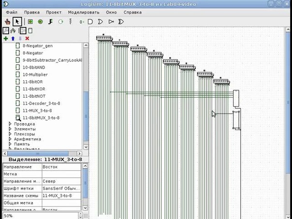Open the Файл menu
This screenshot has width=292, height=219.
tap(12, 12)
